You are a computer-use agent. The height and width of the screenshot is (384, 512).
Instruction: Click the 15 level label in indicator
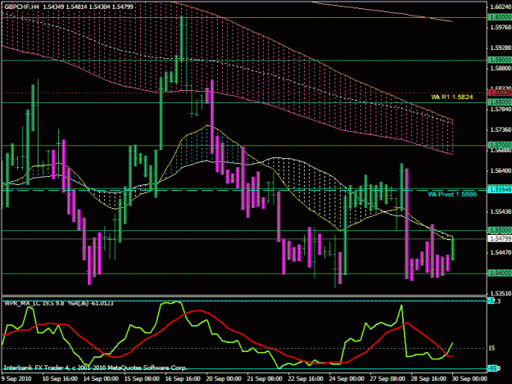492,348
